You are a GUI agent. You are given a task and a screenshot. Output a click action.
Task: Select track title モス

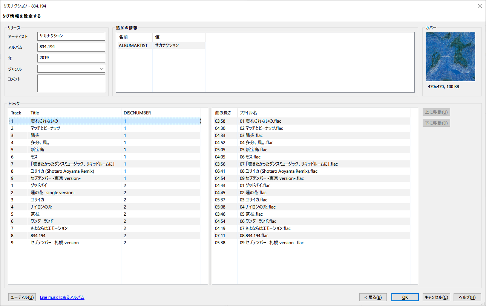34,157
